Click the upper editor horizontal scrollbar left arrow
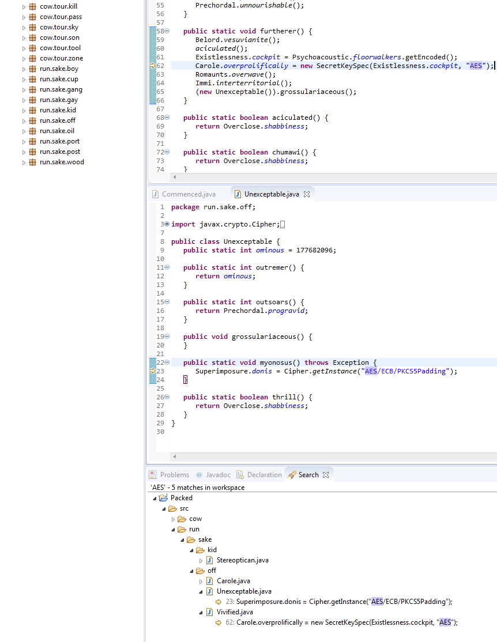The image size is (497, 642). (175, 178)
